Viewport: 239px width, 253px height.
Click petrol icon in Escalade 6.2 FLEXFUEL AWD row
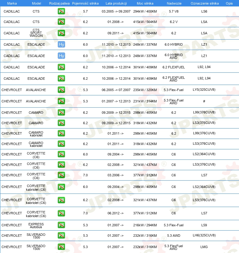61,79
